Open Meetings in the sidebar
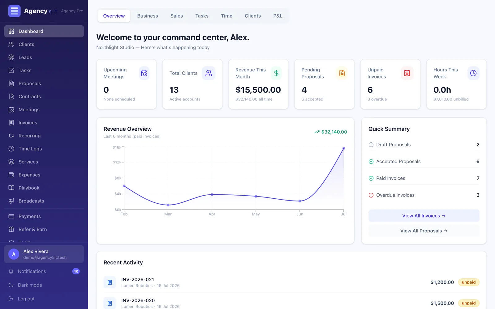Screen dimensions: 495x309 (44, 109)
